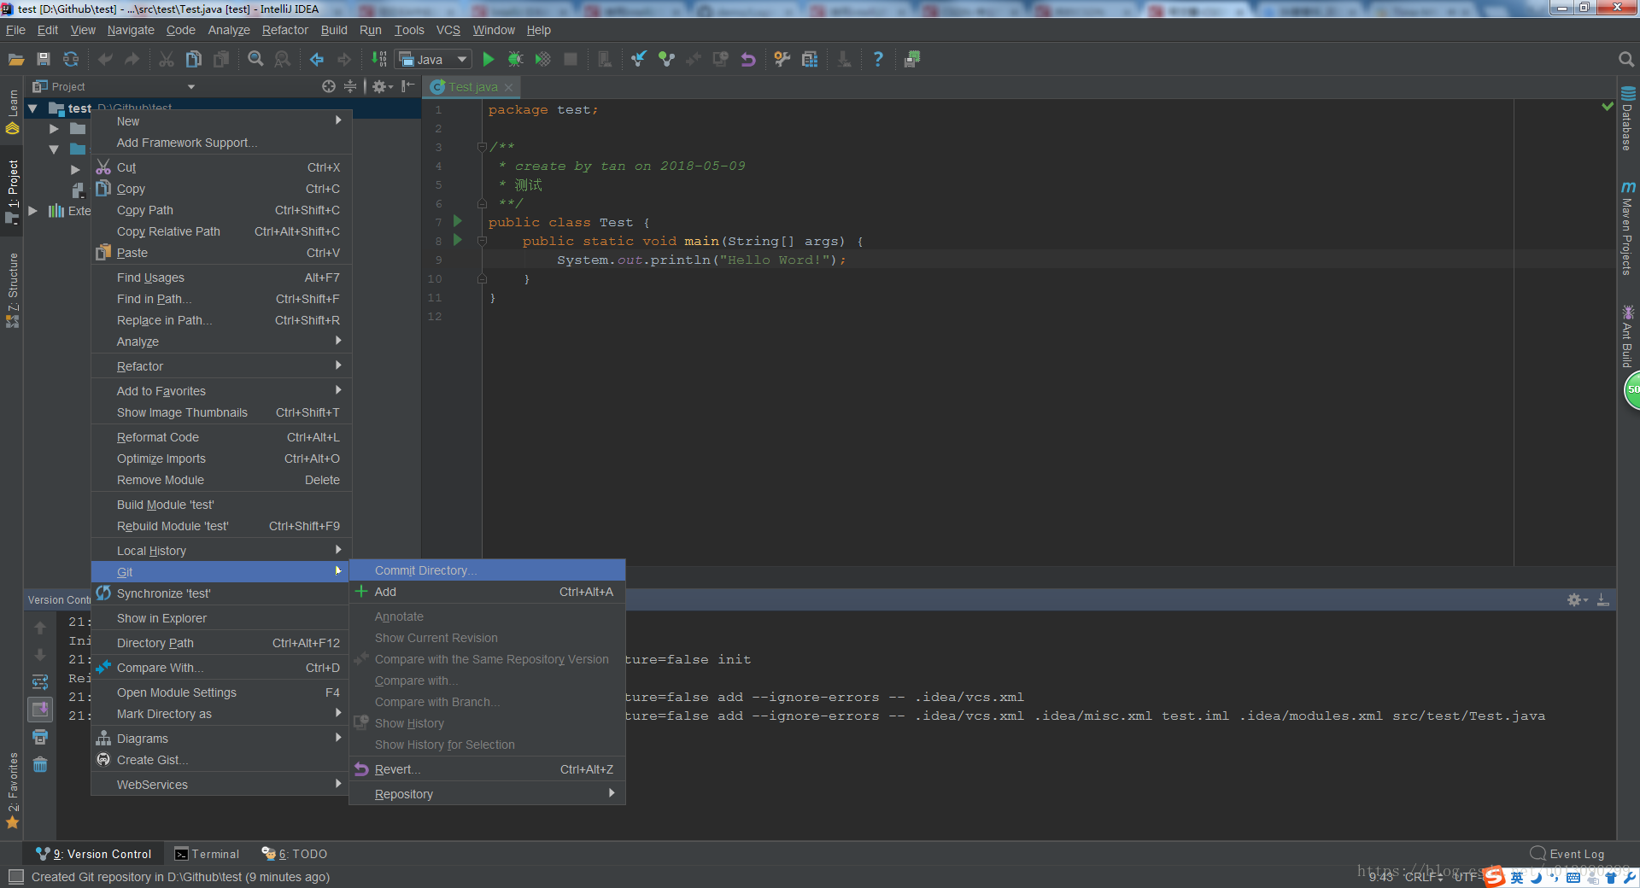This screenshot has width=1640, height=888.
Task: Run the Java configuration with green play
Action: click(x=489, y=60)
